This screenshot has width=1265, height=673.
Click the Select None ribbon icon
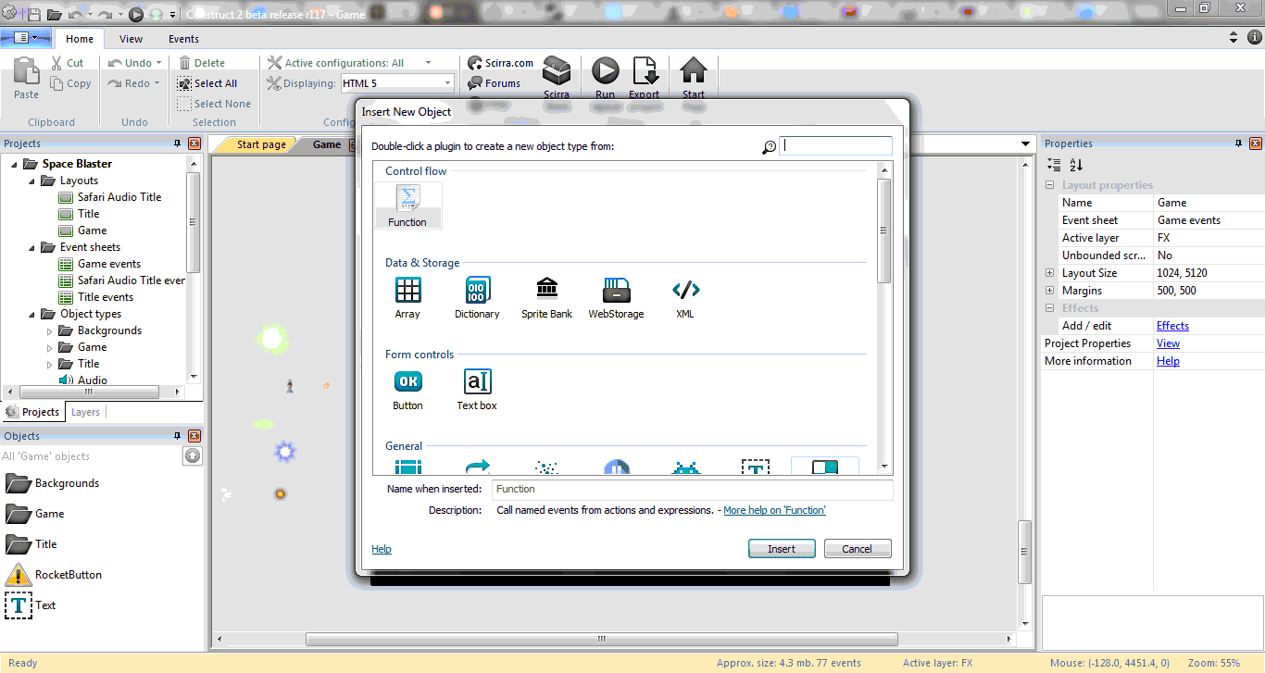pyautogui.click(x=184, y=104)
